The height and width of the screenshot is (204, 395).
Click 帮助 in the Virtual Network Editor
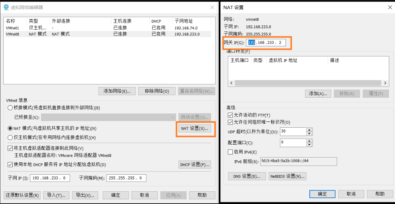[x=202, y=195]
